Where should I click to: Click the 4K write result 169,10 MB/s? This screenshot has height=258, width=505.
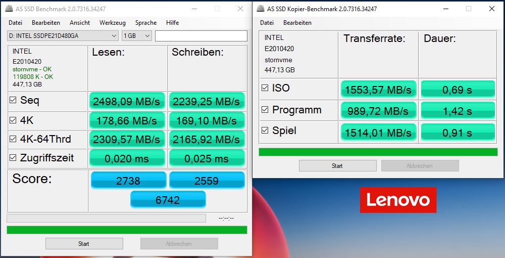tap(207, 120)
